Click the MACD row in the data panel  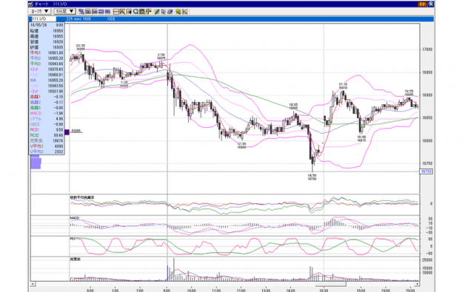click(47, 113)
